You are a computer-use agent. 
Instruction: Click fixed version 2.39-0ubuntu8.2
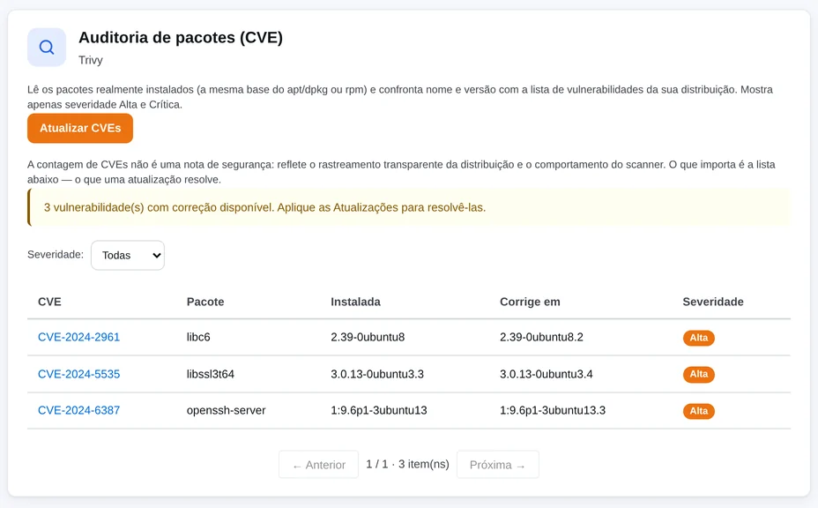(541, 337)
